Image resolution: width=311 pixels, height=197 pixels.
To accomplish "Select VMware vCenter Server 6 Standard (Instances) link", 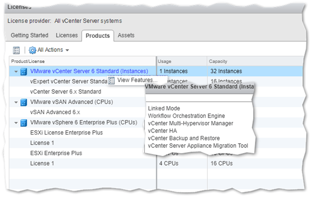I will pyautogui.click(x=89, y=71).
